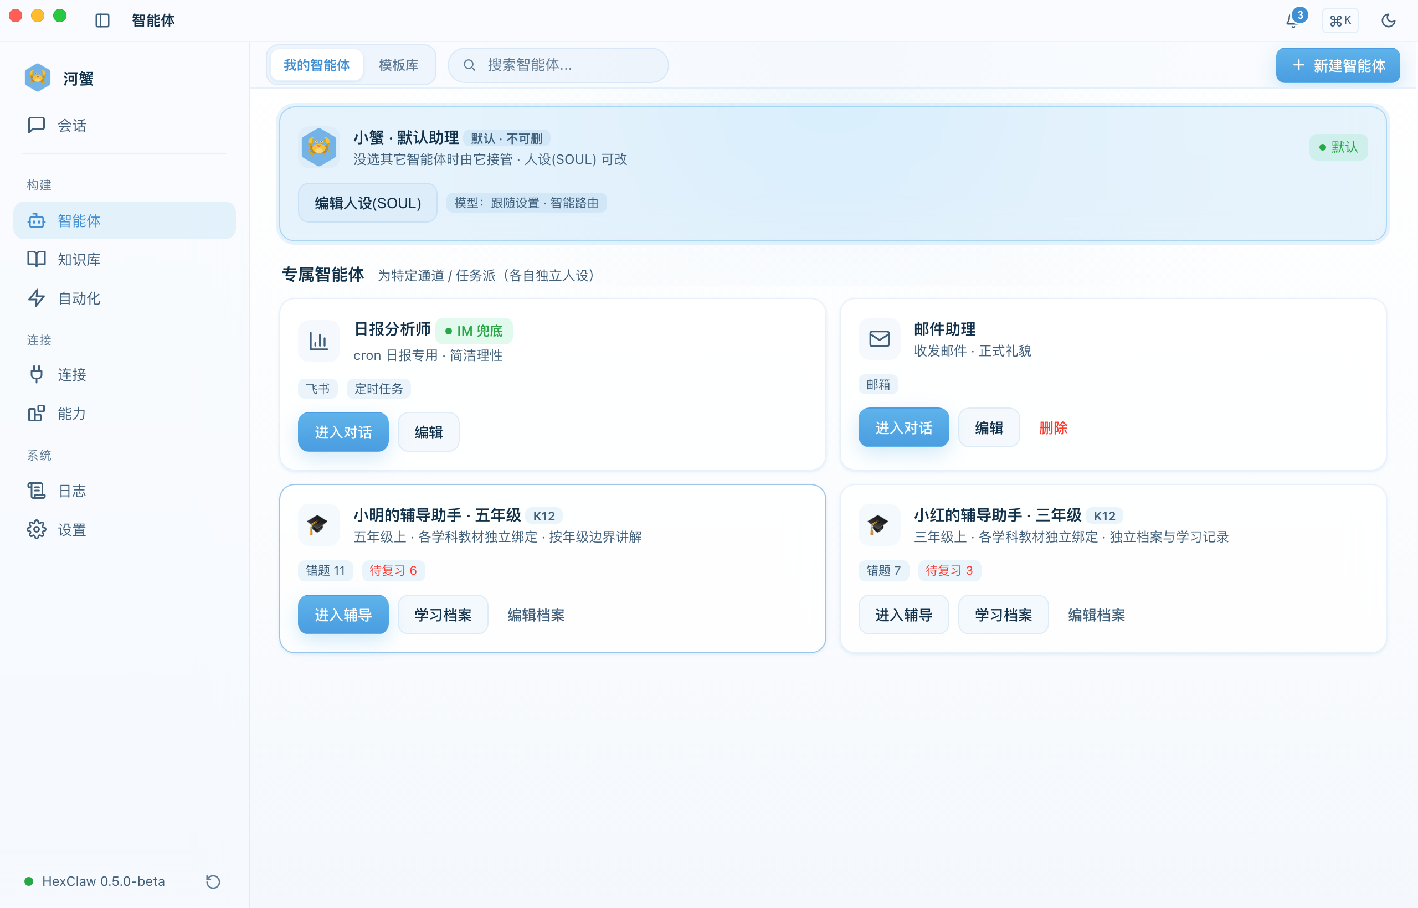This screenshot has height=908, width=1418.
Task: Open 编辑人设(SOUL) editor
Action: click(x=367, y=203)
